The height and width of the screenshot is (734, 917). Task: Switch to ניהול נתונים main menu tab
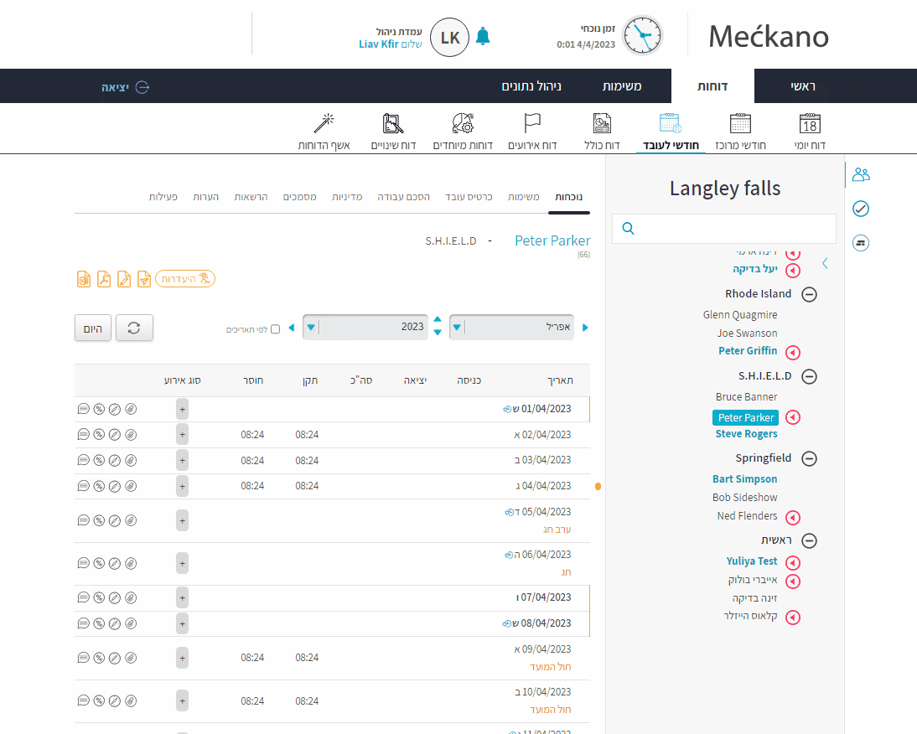coord(531,86)
